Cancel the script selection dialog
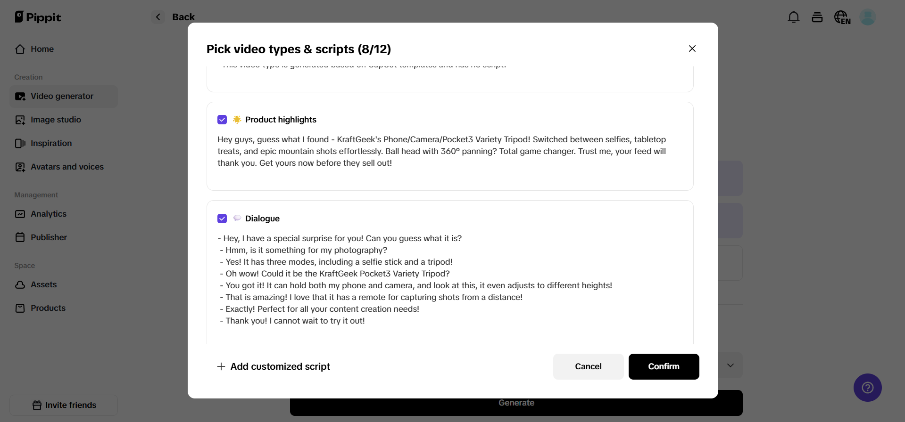Viewport: 905px width, 422px height. tap(588, 366)
